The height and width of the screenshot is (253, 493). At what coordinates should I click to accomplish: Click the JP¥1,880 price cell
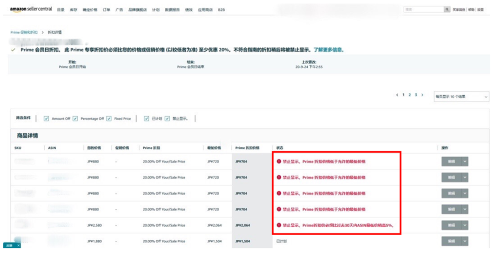point(94,241)
